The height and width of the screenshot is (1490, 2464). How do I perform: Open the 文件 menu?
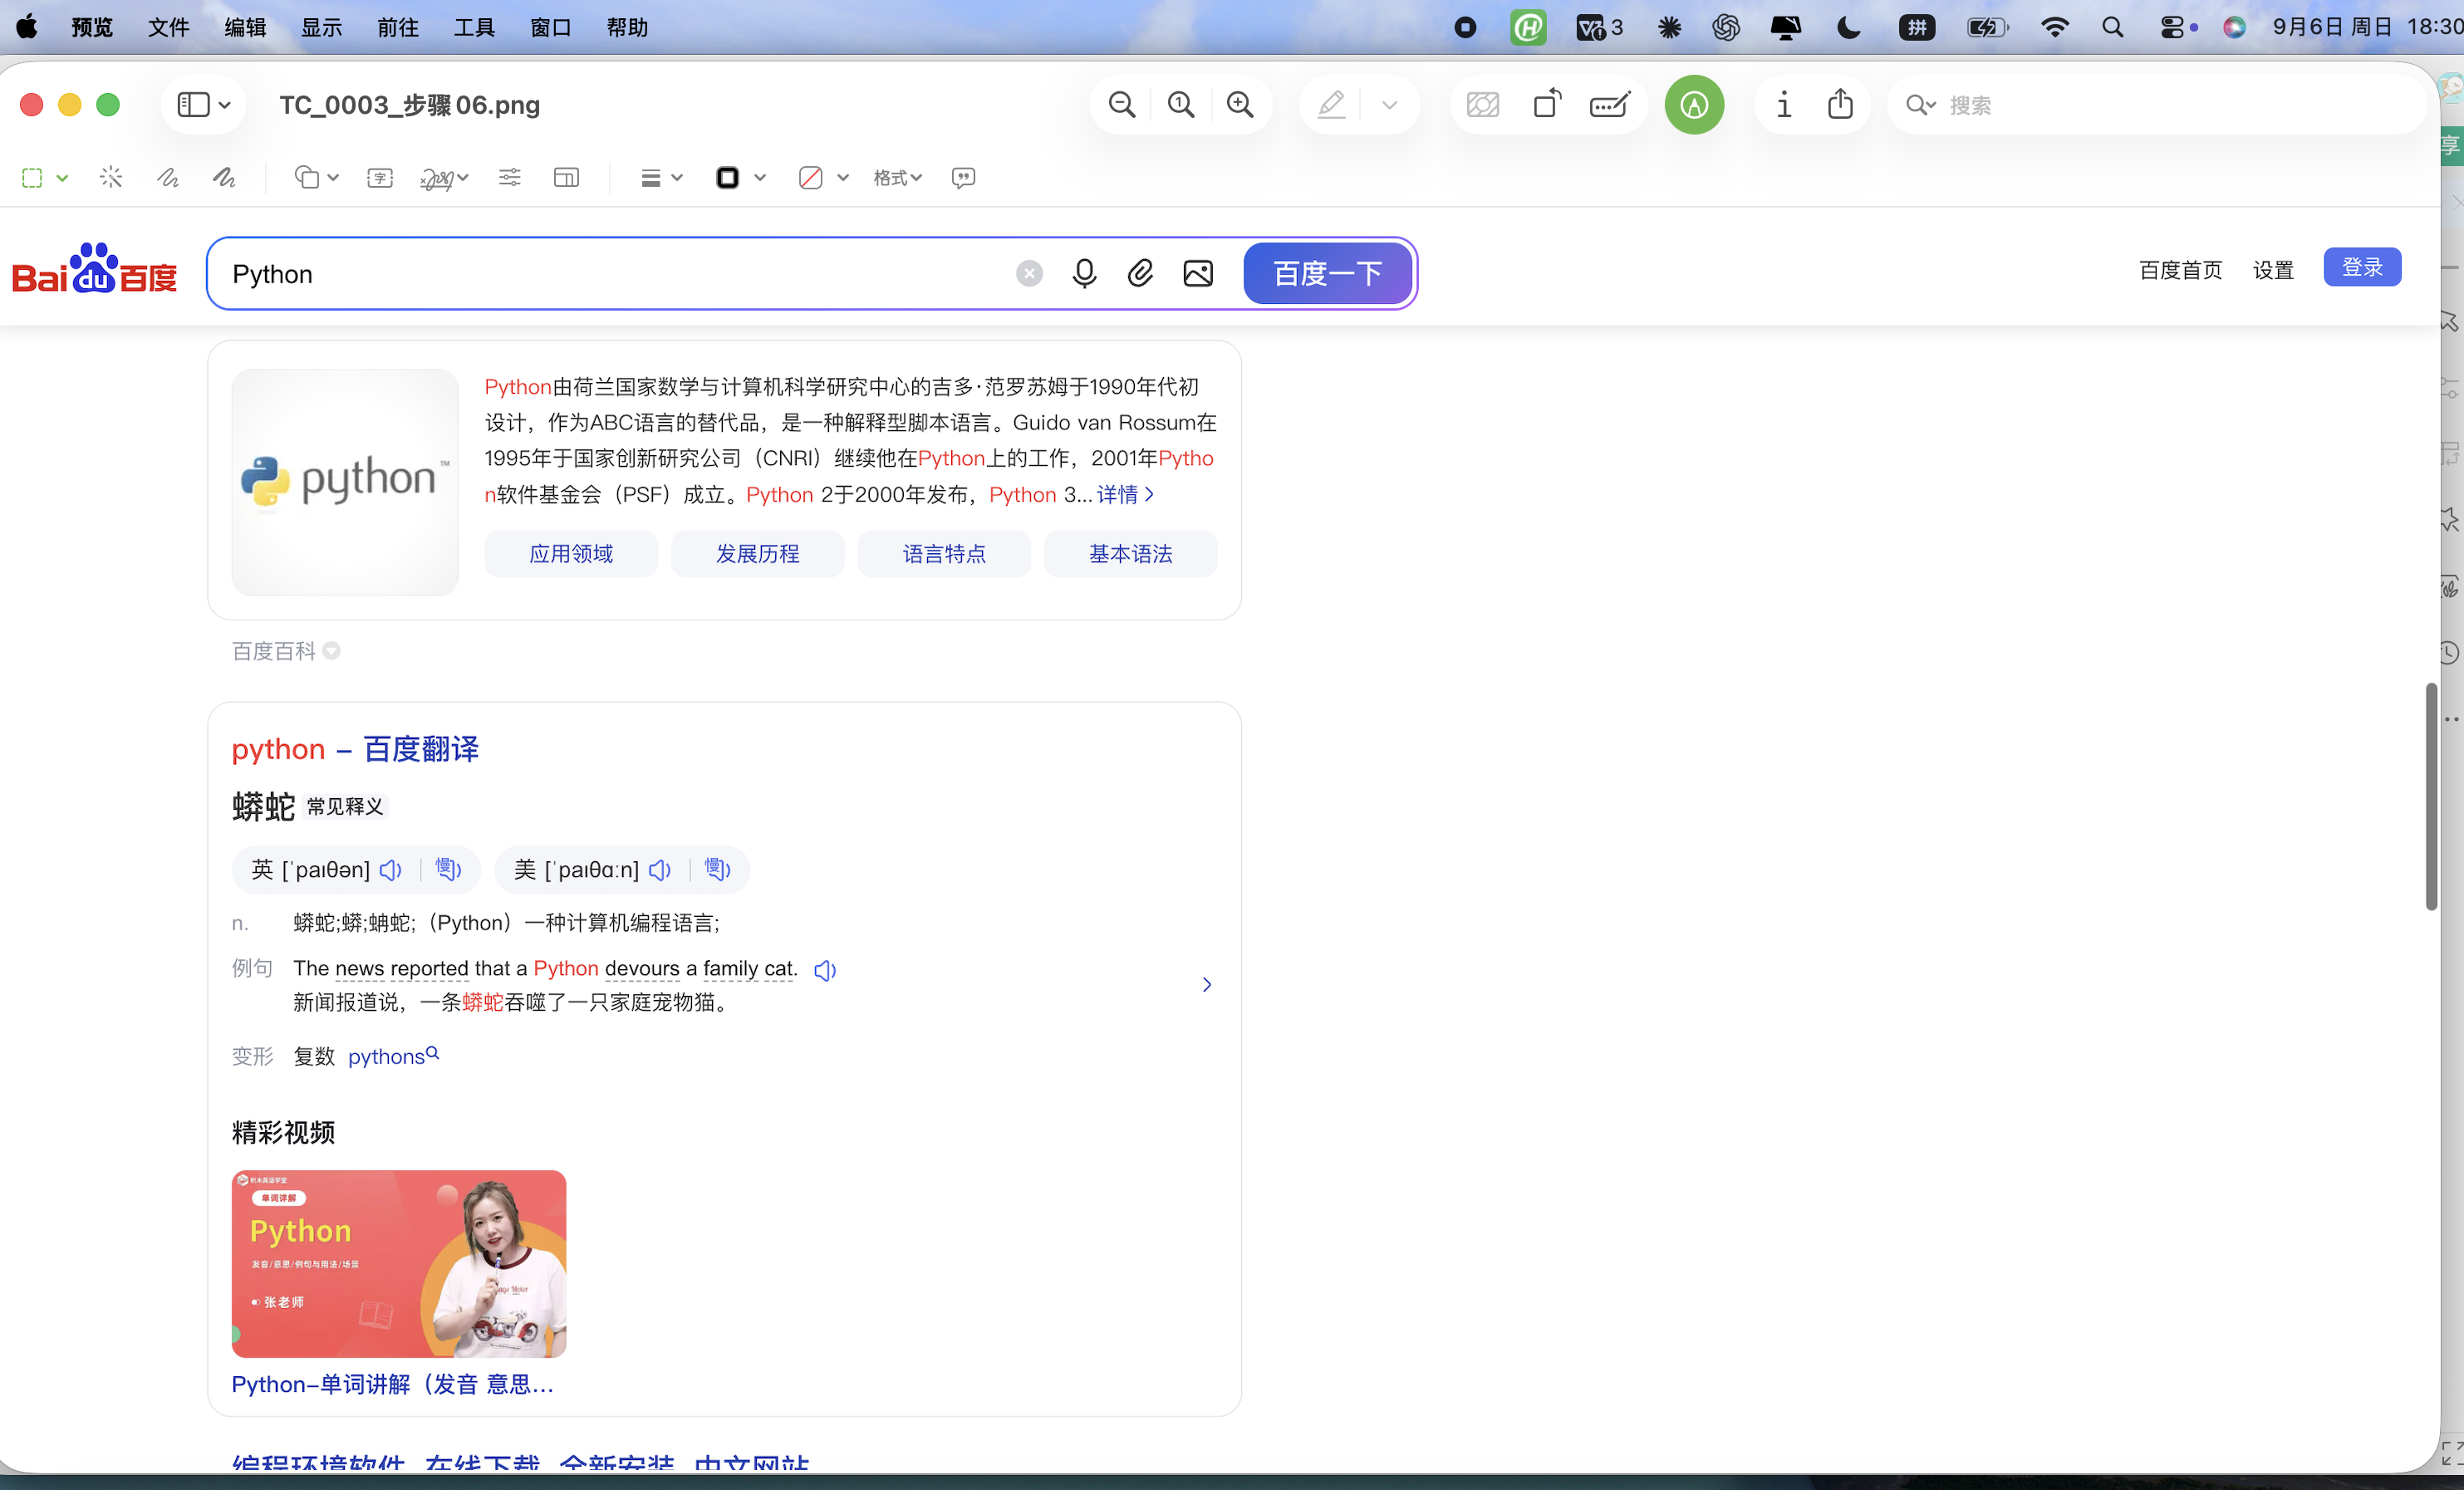(169, 27)
